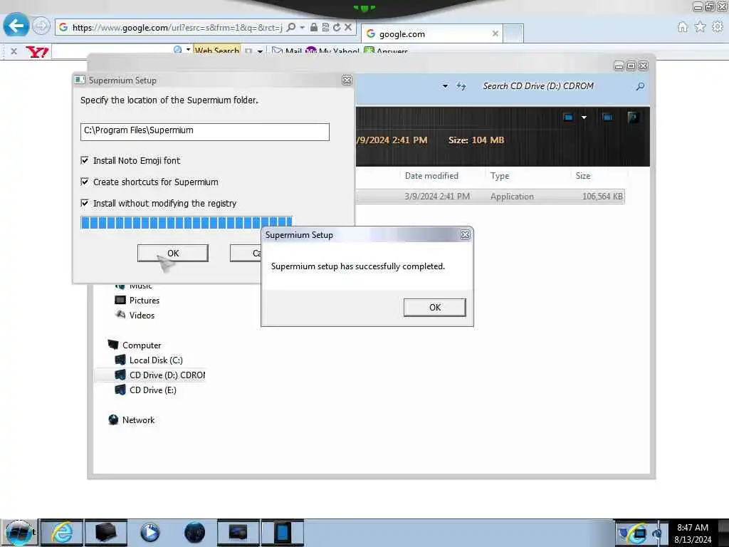Click the Windows Start orb
This screenshot has width=729, height=547.
pos(19,533)
